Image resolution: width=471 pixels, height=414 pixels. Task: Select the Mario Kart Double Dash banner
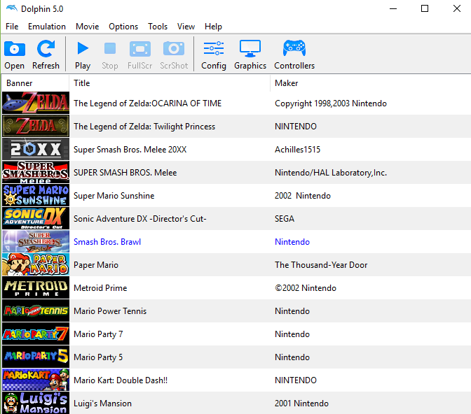click(x=36, y=380)
